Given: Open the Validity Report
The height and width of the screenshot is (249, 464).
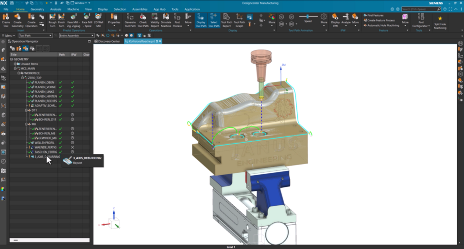Looking at the screenshot, I should (x=155, y=20).
